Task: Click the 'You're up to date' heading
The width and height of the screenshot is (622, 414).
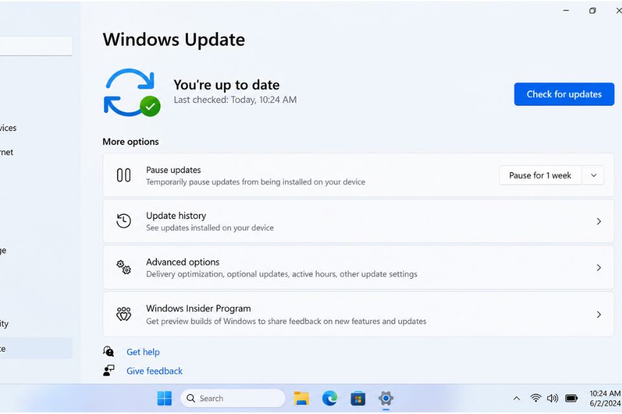Action: pos(227,85)
